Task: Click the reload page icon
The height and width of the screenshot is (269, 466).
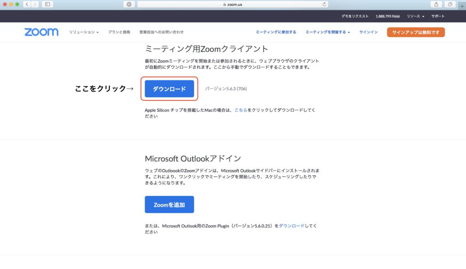Action: [324, 4]
